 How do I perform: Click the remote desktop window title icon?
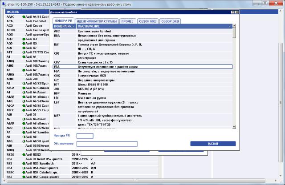[4, 4]
